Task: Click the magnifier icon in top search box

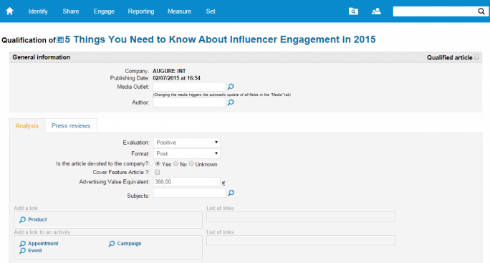Action: [481, 11]
